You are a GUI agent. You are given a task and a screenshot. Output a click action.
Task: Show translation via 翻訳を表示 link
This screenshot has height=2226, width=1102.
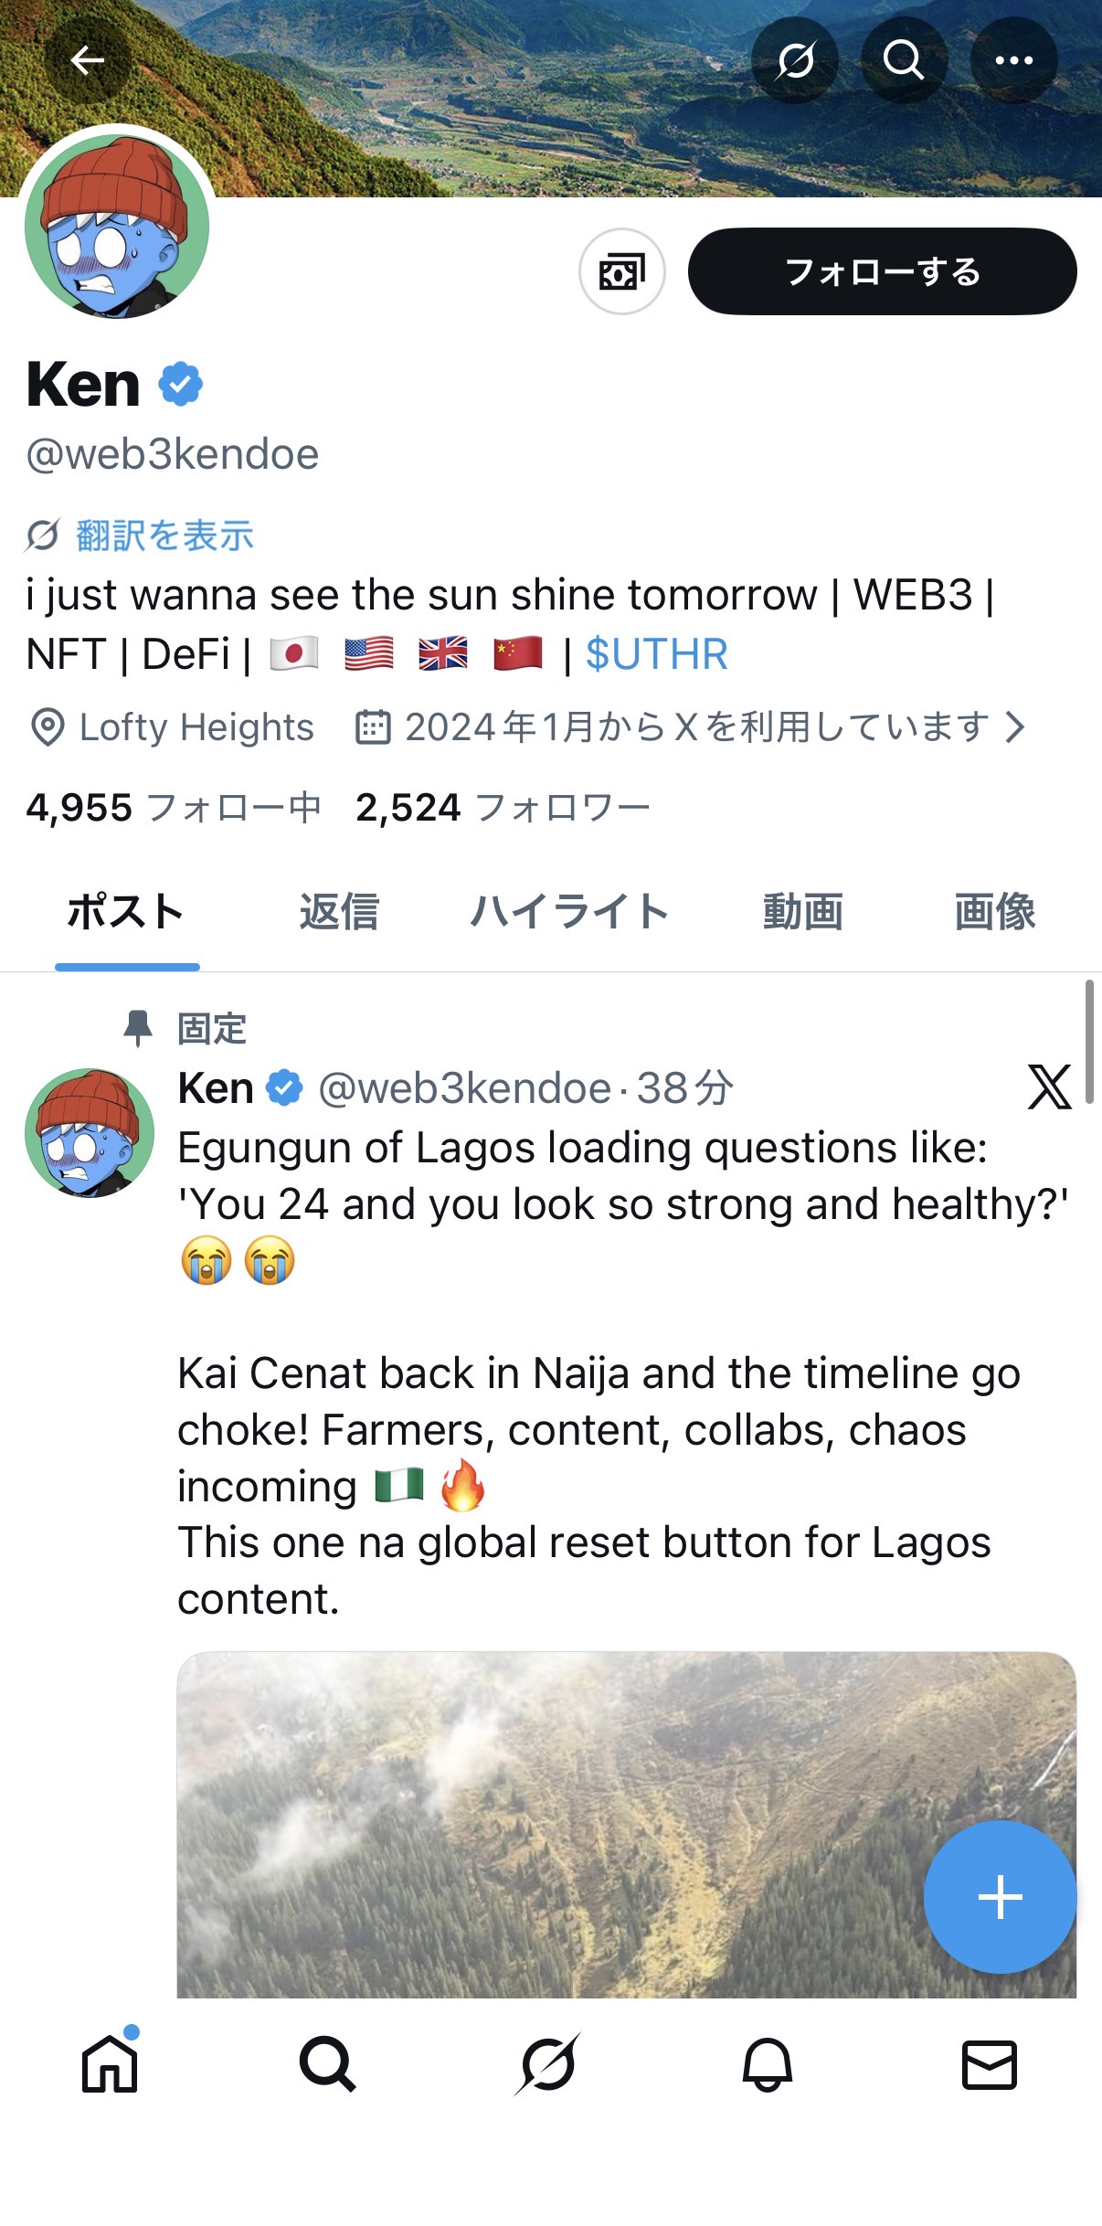[164, 535]
